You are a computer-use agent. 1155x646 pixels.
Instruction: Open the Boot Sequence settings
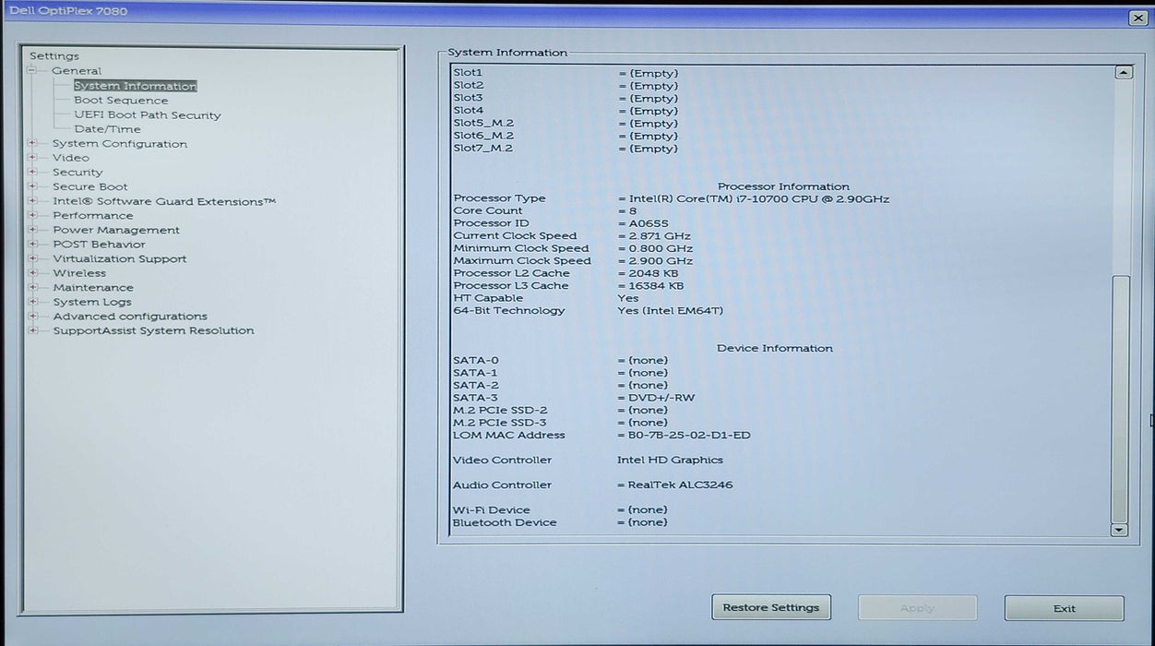coord(121,101)
